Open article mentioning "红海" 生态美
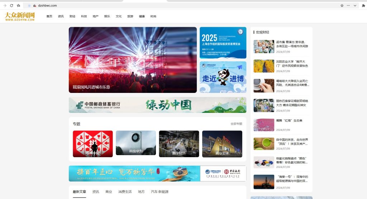This screenshot has height=199, width=367. [289, 121]
